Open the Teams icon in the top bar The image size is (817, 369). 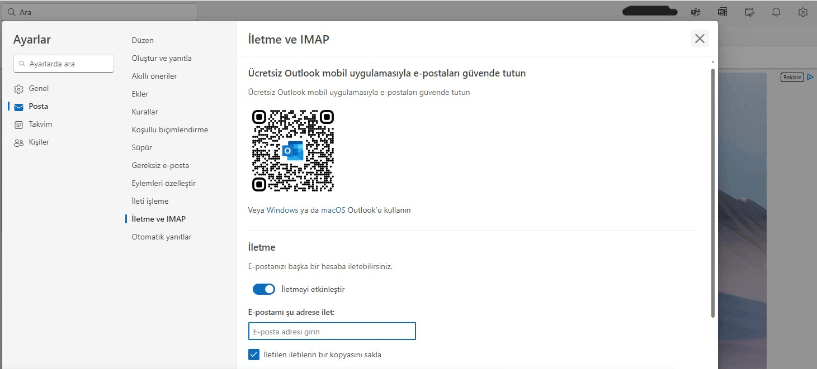696,12
